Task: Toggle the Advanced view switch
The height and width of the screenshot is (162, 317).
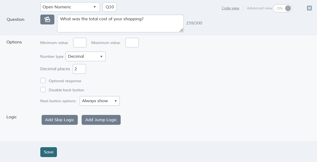Action: tap(282, 8)
